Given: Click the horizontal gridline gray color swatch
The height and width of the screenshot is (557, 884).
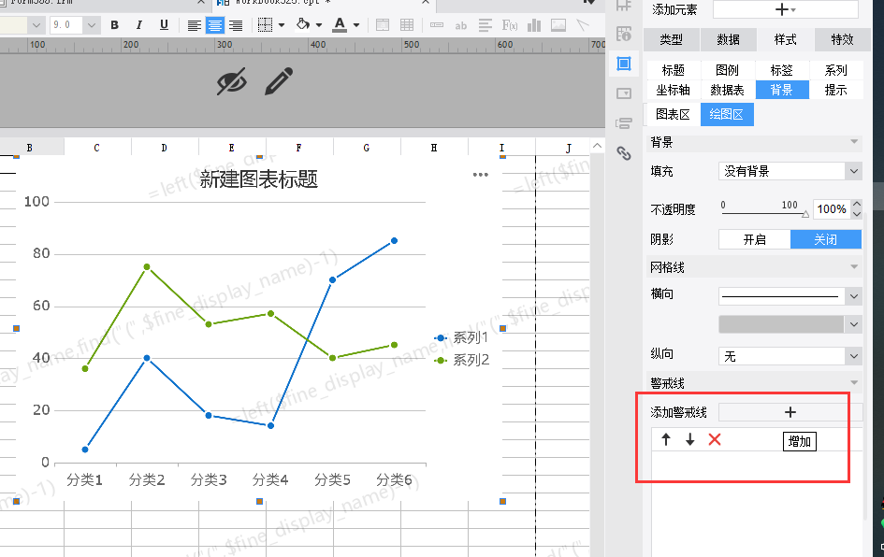Looking at the screenshot, I should (x=781, y=324).
